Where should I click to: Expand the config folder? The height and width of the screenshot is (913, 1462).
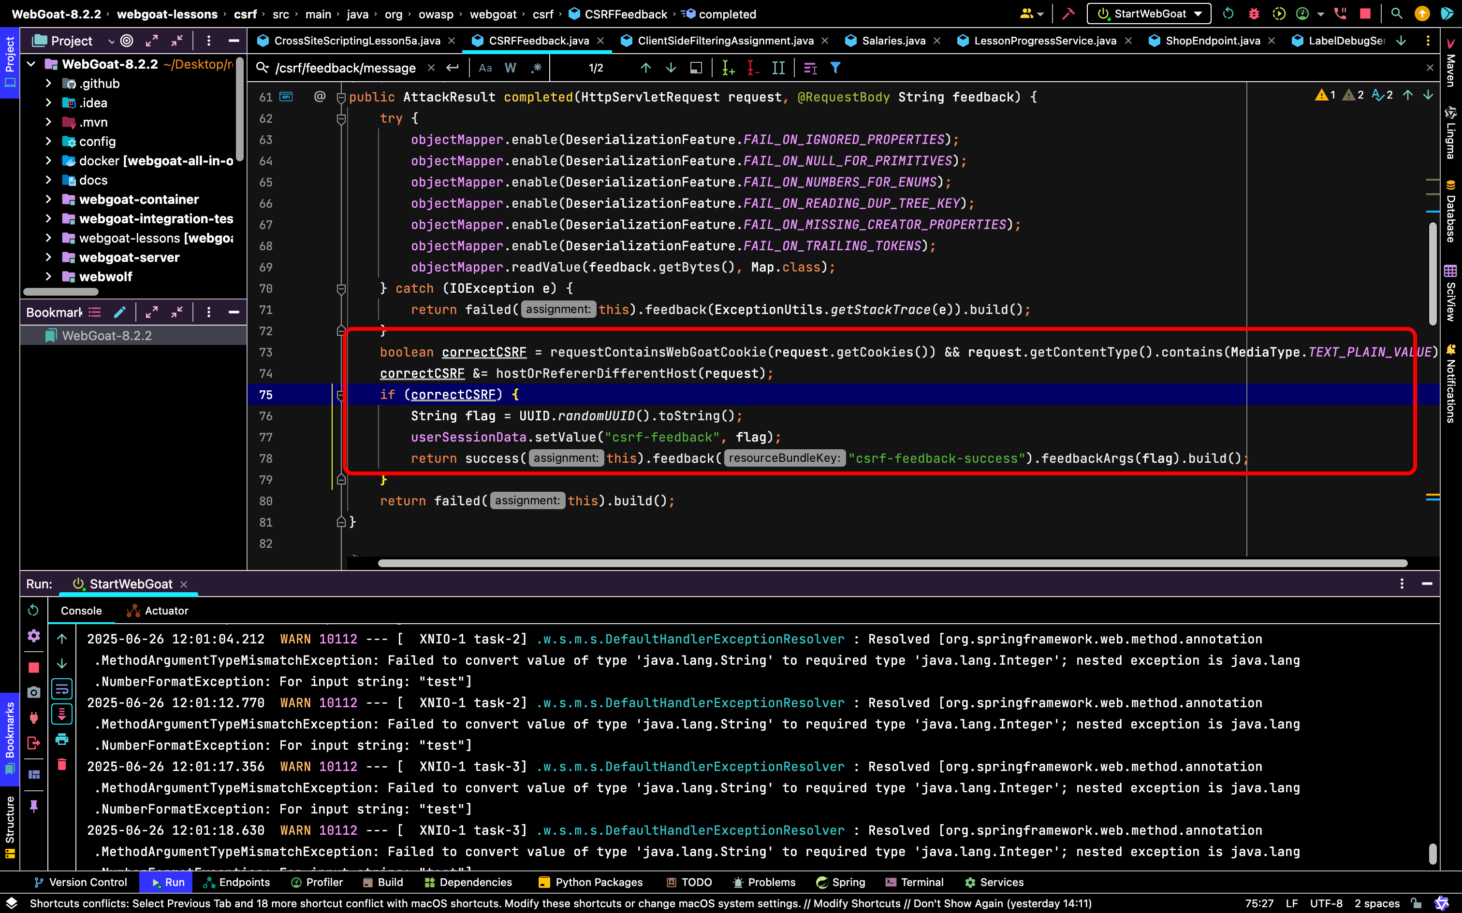pos(48,141)
